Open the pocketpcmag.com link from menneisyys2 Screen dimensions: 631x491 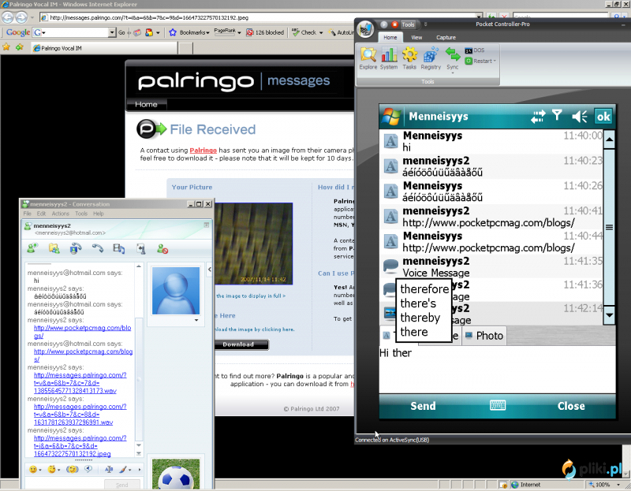83,332
